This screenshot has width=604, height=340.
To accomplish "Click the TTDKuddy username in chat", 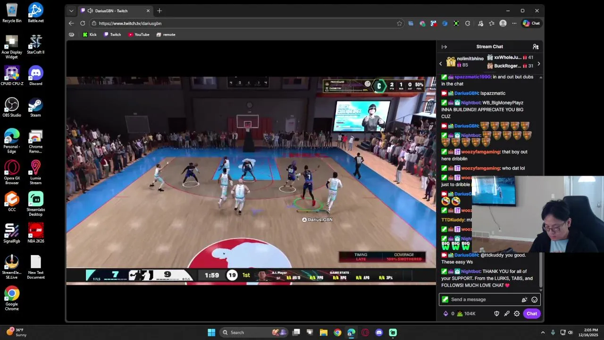I will (x=453, y=220).
